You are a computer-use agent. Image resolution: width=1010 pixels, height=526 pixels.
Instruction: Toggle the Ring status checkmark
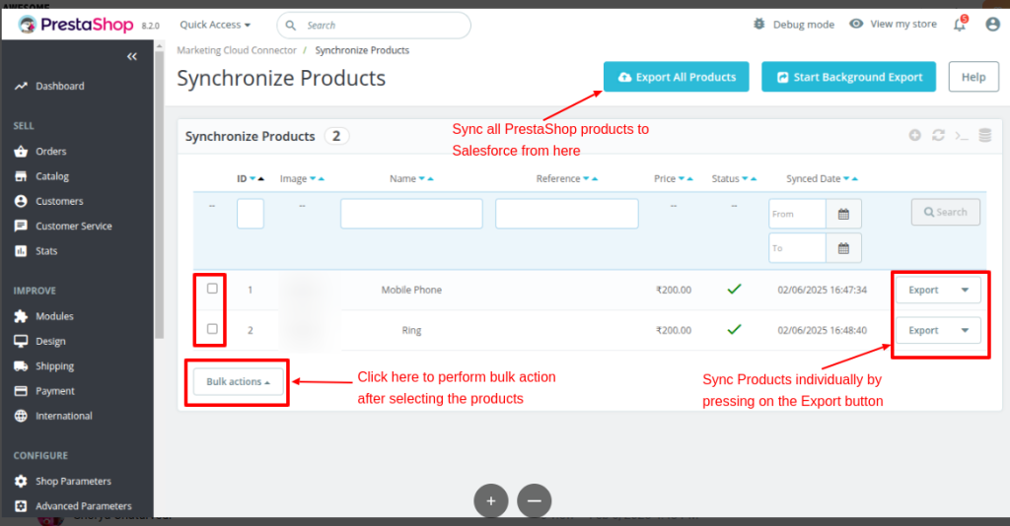click(x=734, y=330)
